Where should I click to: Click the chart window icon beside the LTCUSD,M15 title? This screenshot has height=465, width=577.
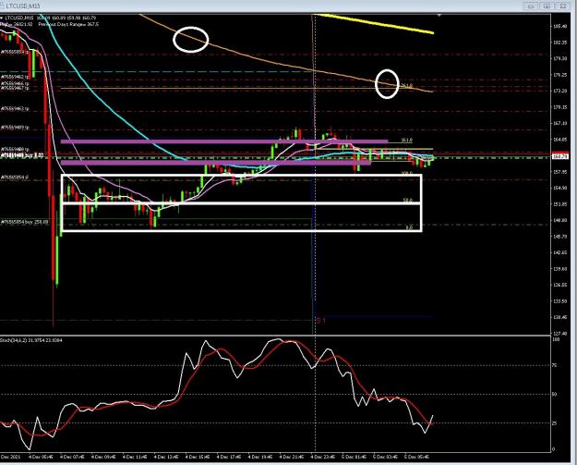[2, 6]
